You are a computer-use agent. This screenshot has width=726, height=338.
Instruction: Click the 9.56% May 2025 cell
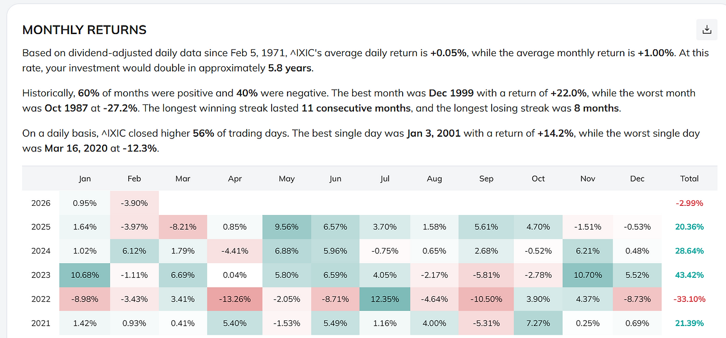point(286,227)
